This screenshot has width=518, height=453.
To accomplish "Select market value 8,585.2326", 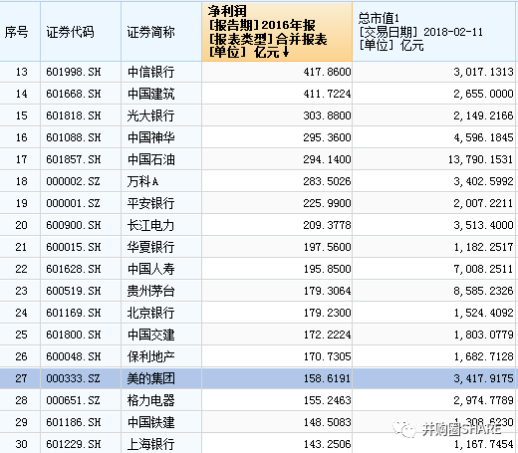I will click(433, 291).
